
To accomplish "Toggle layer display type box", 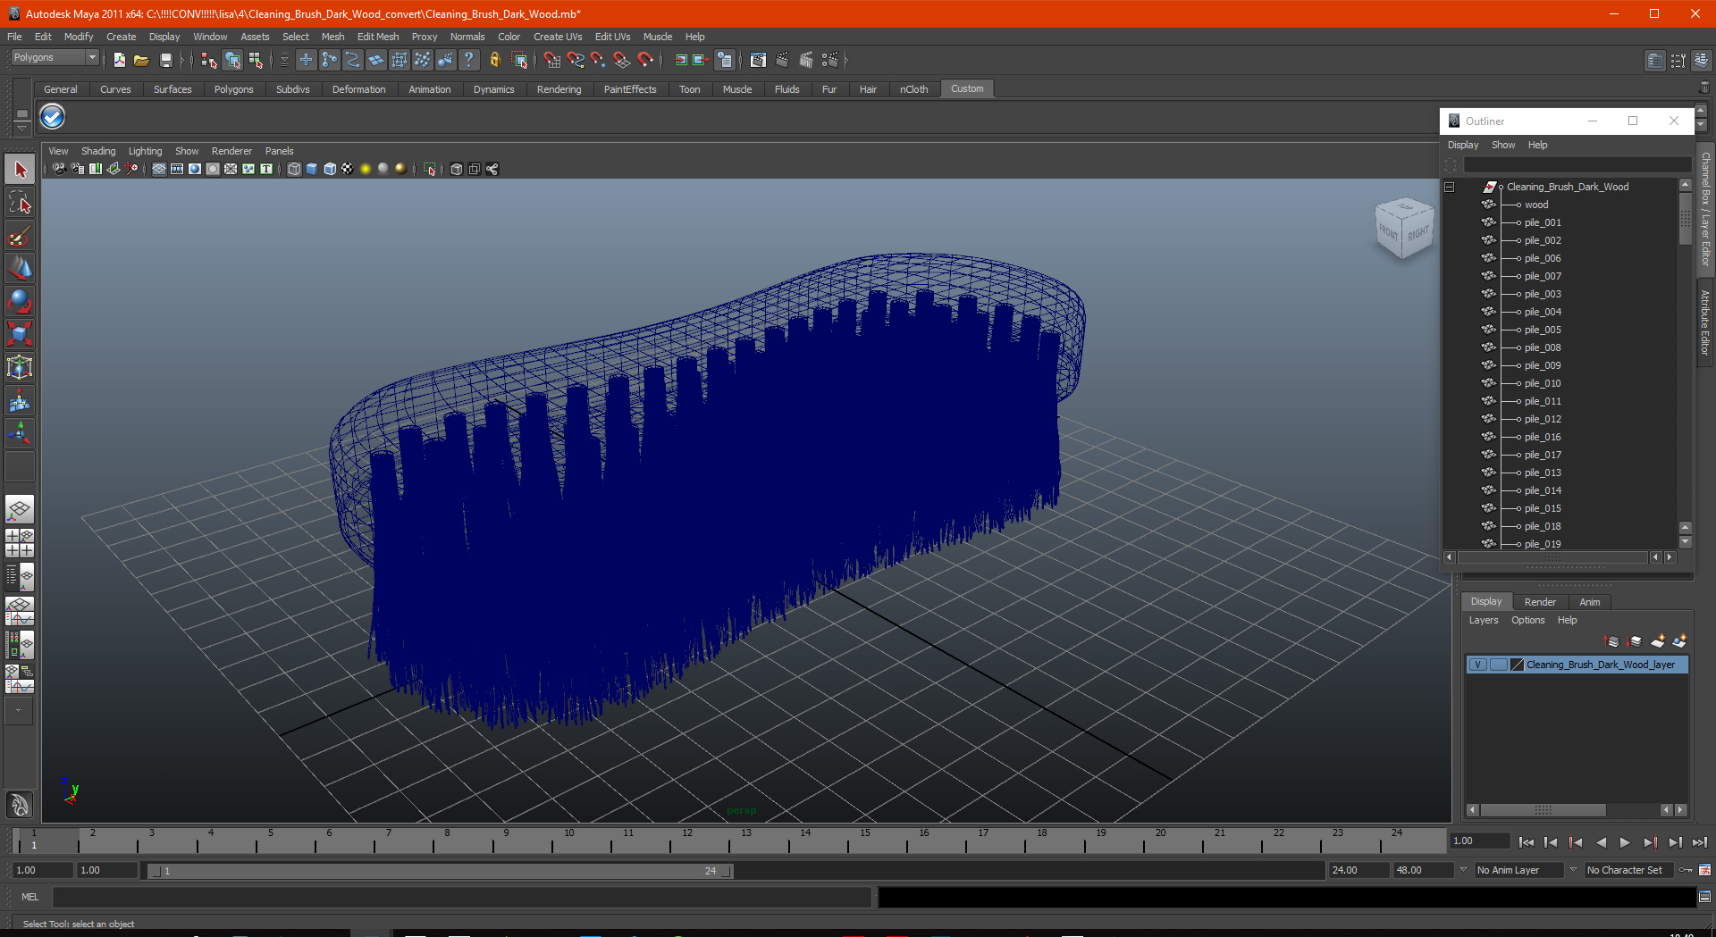I will coord(1498,665).
